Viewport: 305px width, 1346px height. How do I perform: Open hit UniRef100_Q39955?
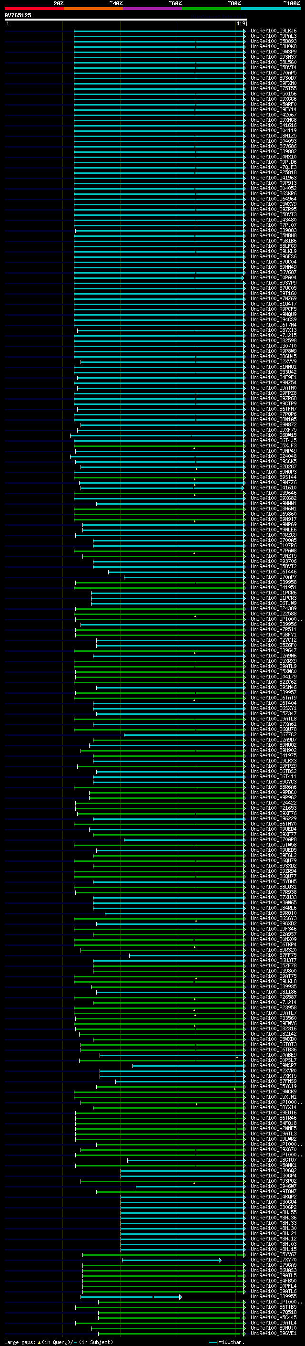coord(273,1297)
